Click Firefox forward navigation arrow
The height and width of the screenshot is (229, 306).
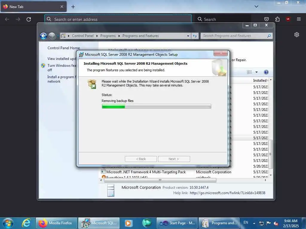pyautogui.click(x=18, y=19)
